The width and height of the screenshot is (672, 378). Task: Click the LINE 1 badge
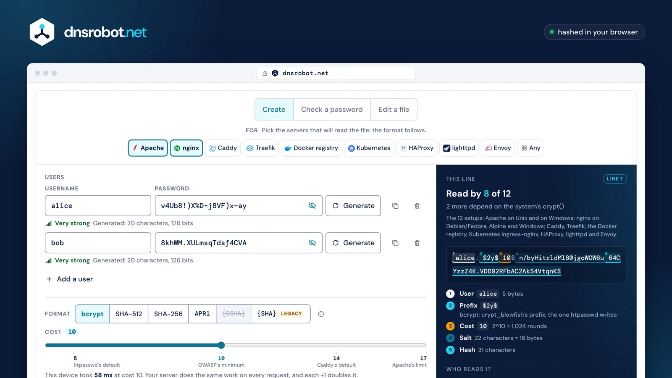click(615, 179)
